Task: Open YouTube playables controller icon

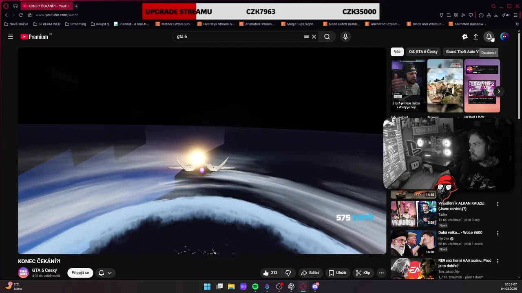Action: click(464, 37)
